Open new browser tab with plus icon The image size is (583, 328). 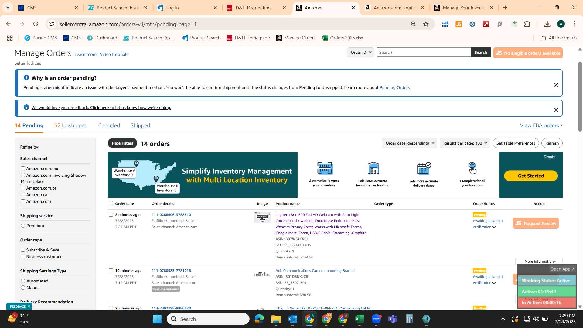click(x=505, y=8)
